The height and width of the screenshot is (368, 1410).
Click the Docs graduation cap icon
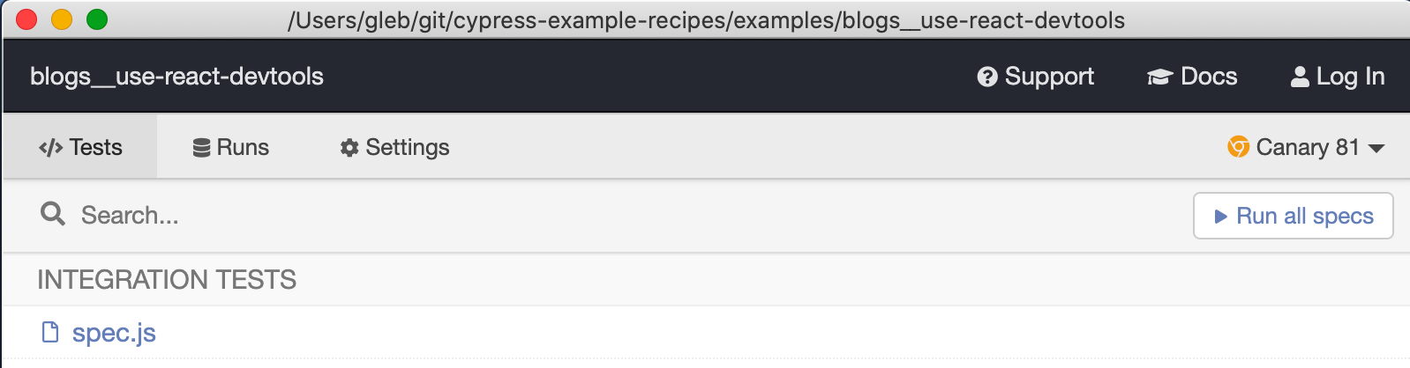(x=1159, y=77)
